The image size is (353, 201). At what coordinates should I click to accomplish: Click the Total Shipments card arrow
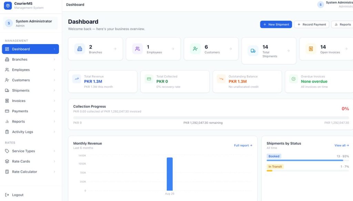pos(288,51)
